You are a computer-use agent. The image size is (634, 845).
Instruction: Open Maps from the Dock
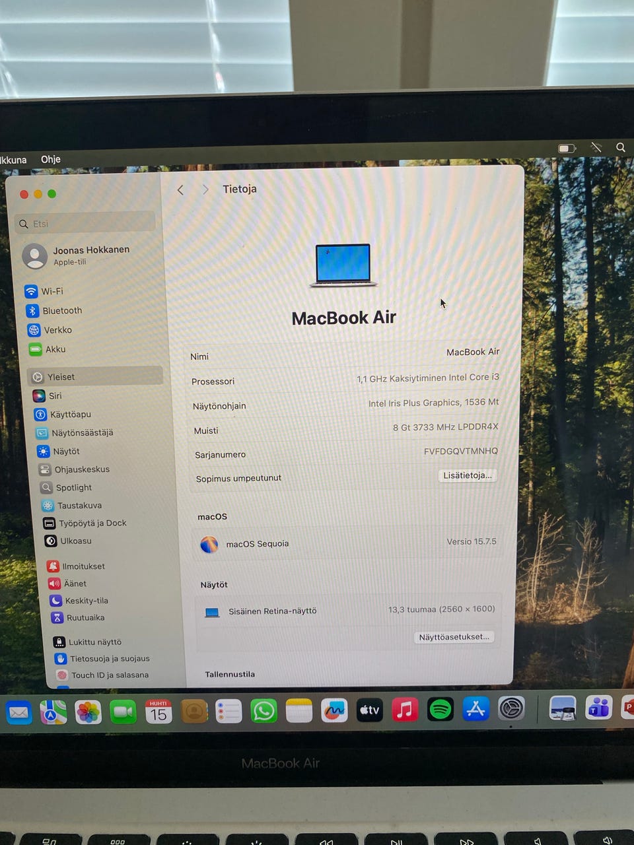click(x=53, y=712)
